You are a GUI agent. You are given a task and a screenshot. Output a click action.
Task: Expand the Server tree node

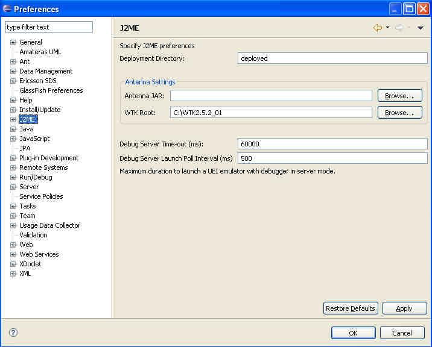tap(13, 187)
